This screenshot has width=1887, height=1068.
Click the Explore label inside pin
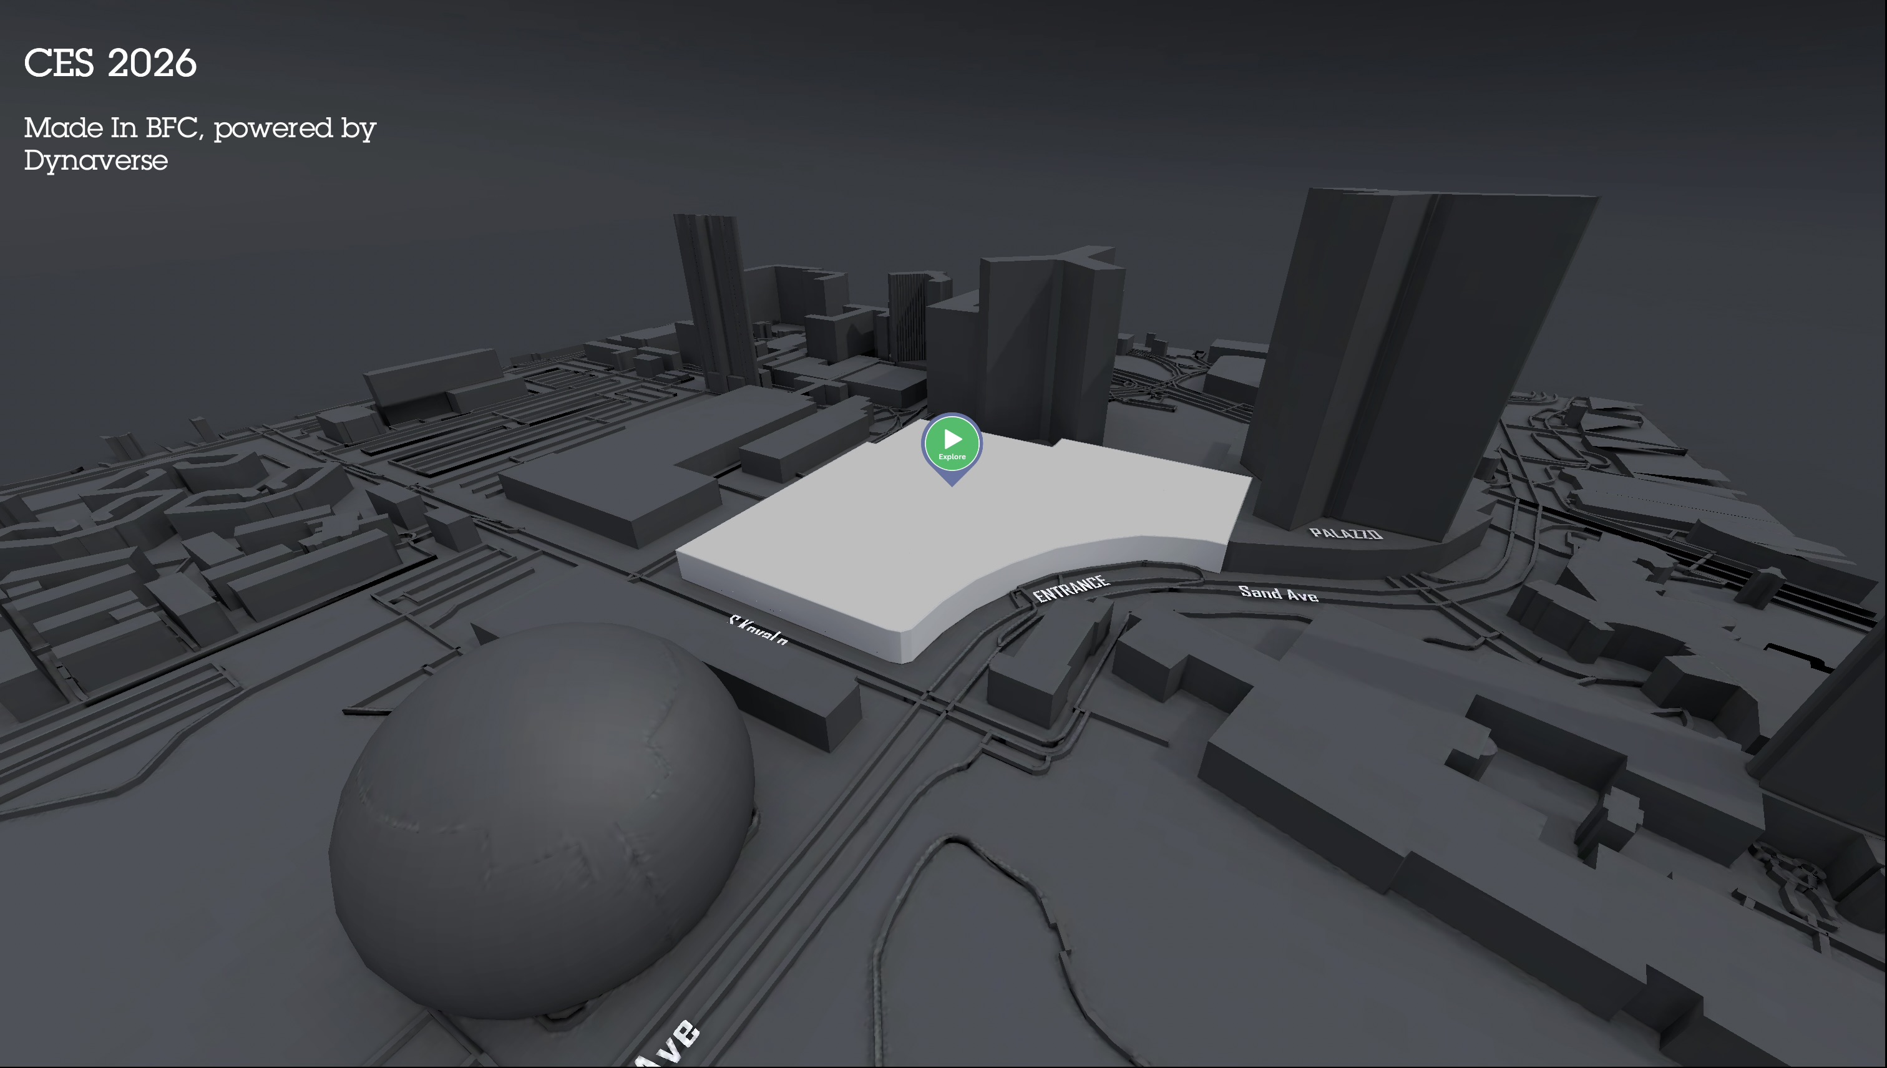coord(952,456)
